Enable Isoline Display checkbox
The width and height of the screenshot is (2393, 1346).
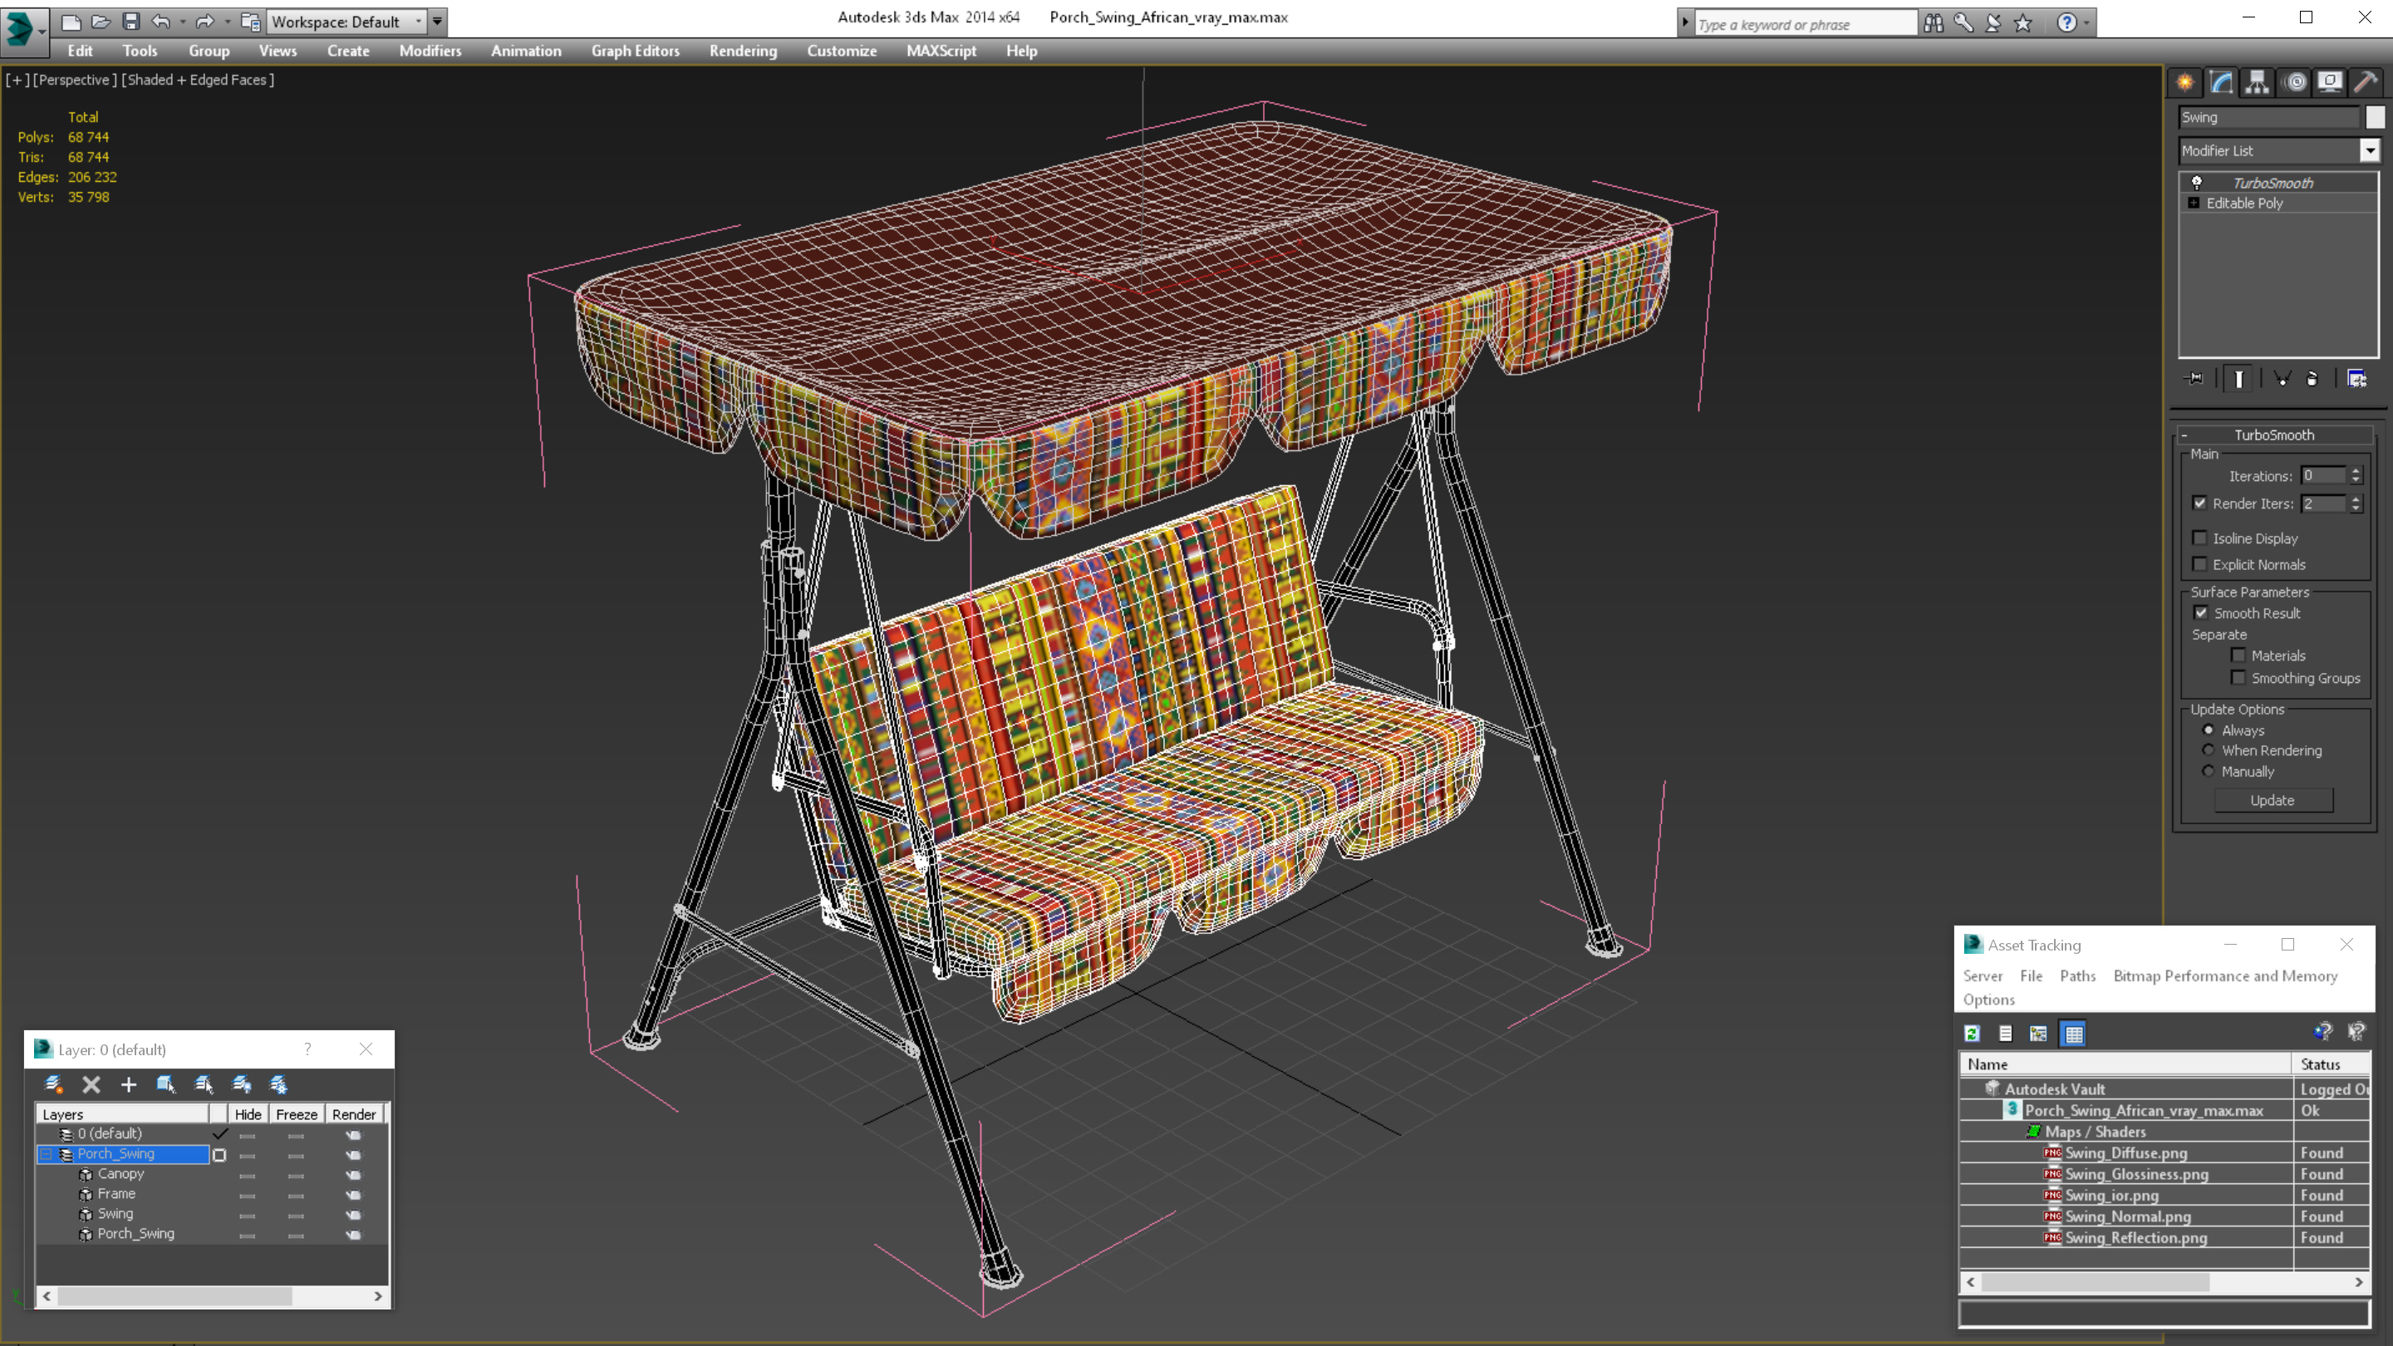[x=2199, y=538]
